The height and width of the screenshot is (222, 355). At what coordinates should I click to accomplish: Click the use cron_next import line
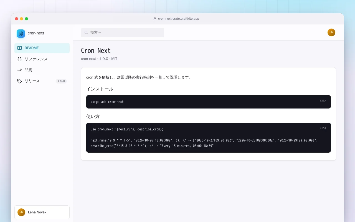coord(127,129)
